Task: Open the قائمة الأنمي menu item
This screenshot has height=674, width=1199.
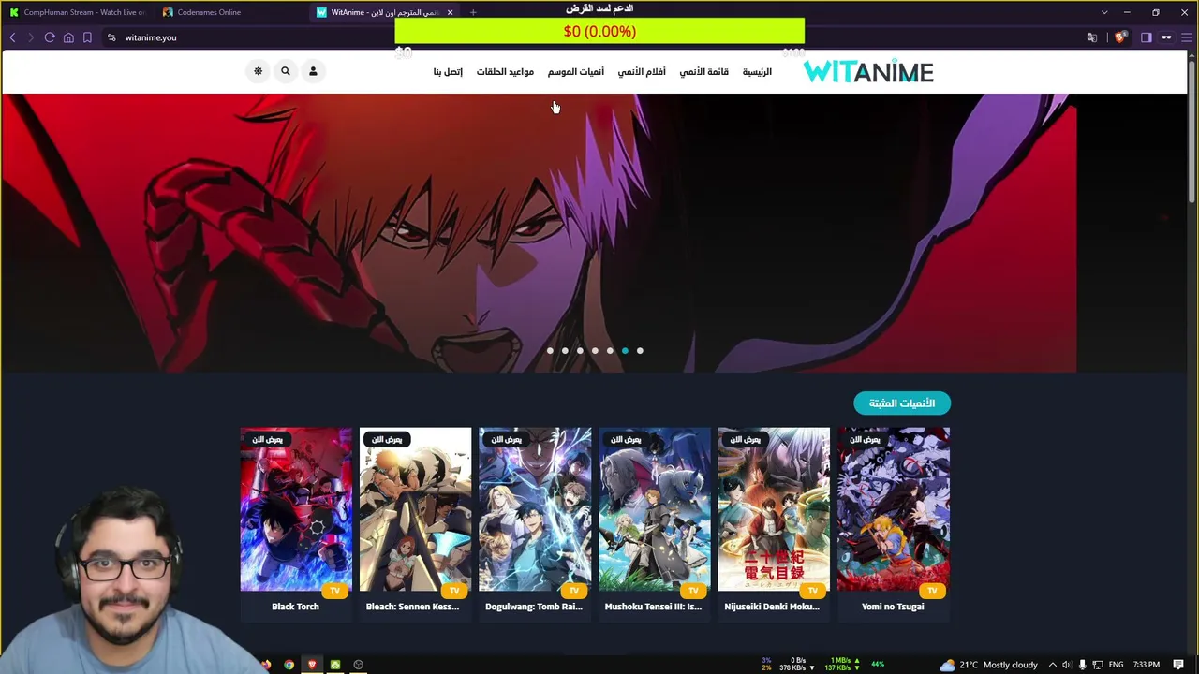Action: coord(703,72)
